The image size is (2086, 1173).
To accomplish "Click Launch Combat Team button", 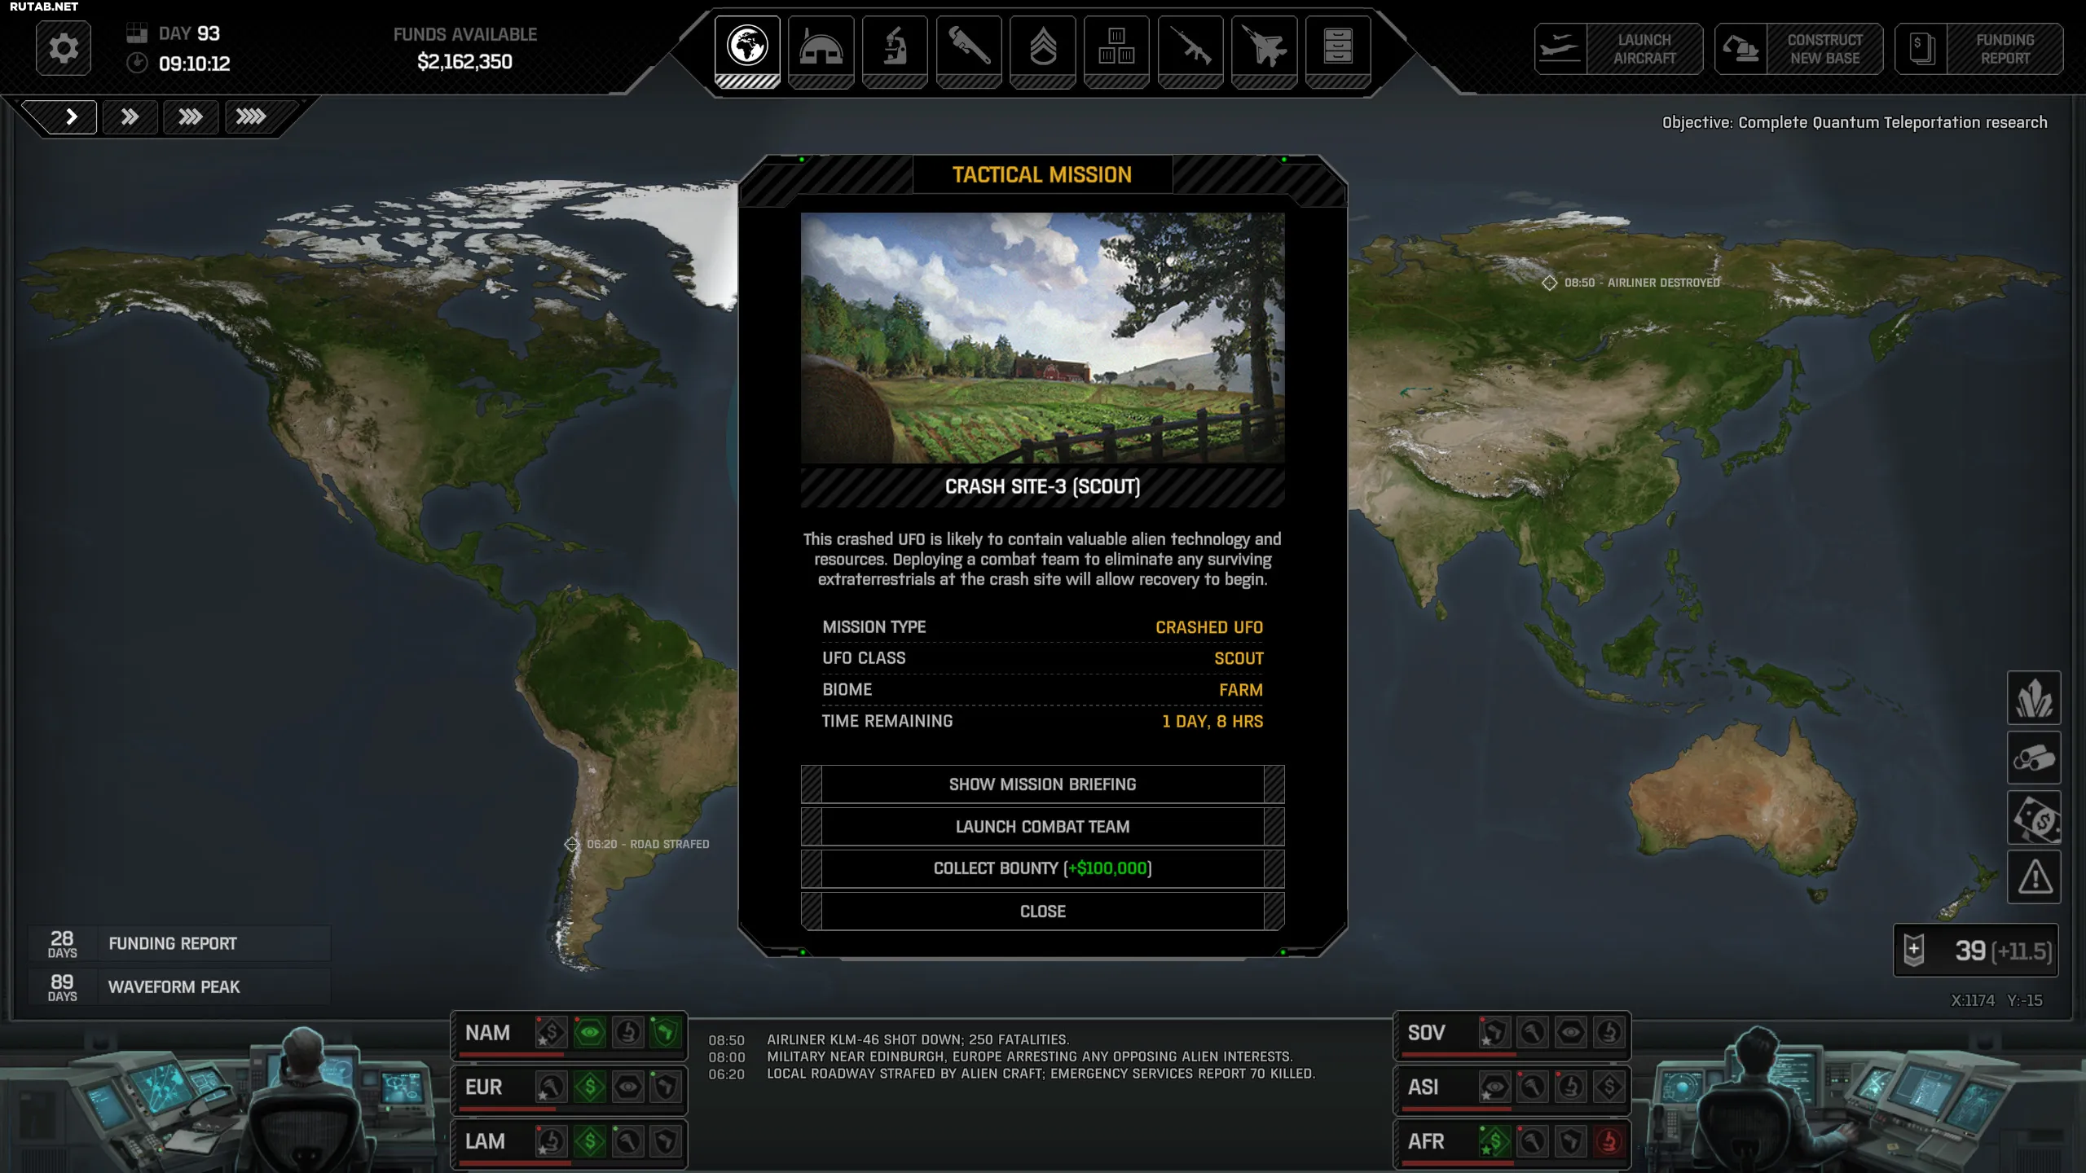I will coord(1042,827).
